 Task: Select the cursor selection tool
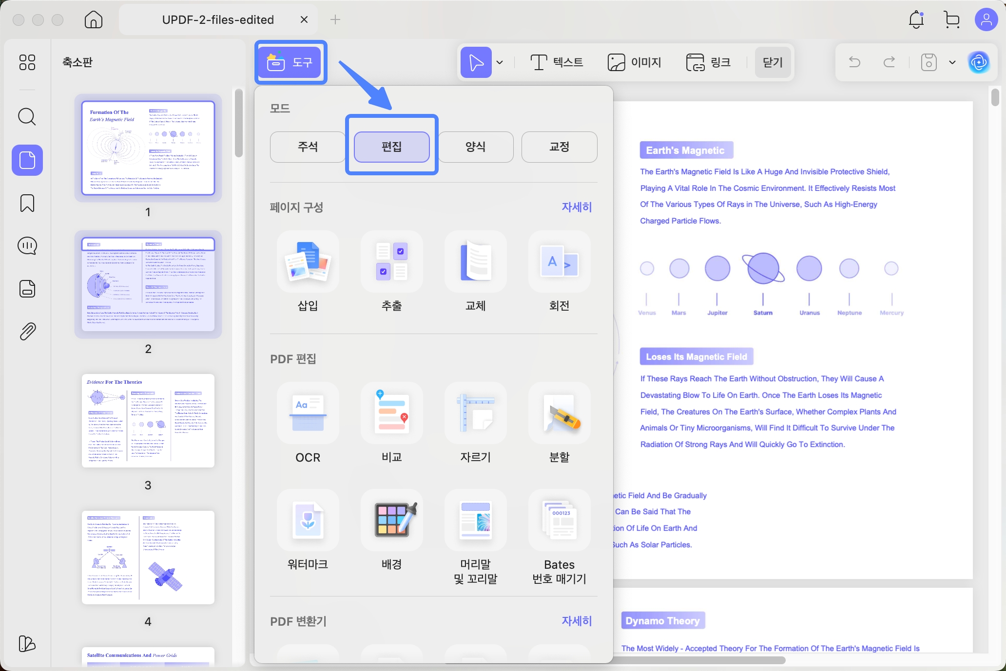click(x=476, y=62)
